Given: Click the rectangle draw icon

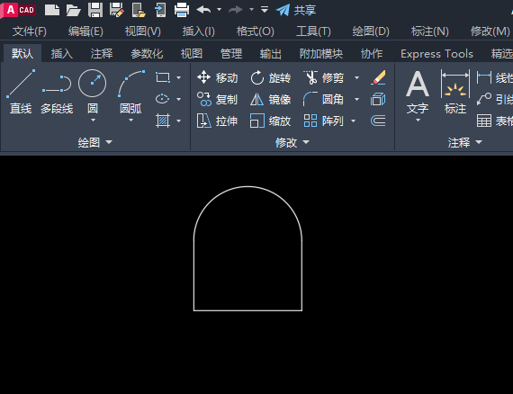Looking at the screenshot, I should click(163, 77).
